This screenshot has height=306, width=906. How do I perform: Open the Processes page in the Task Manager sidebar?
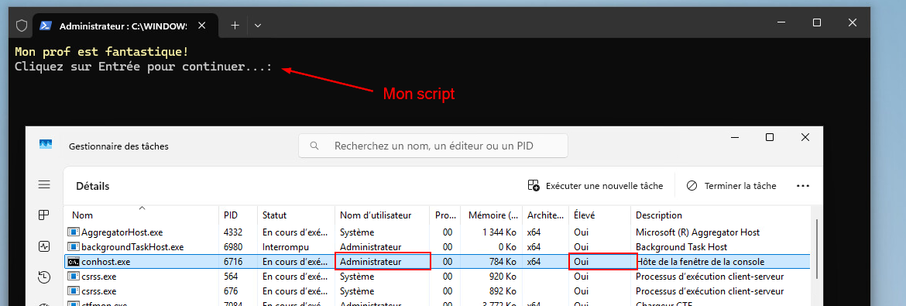(44, 215)
